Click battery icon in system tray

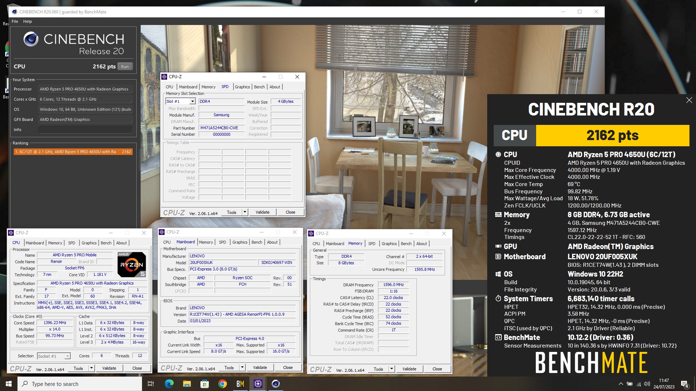[630, 384]
